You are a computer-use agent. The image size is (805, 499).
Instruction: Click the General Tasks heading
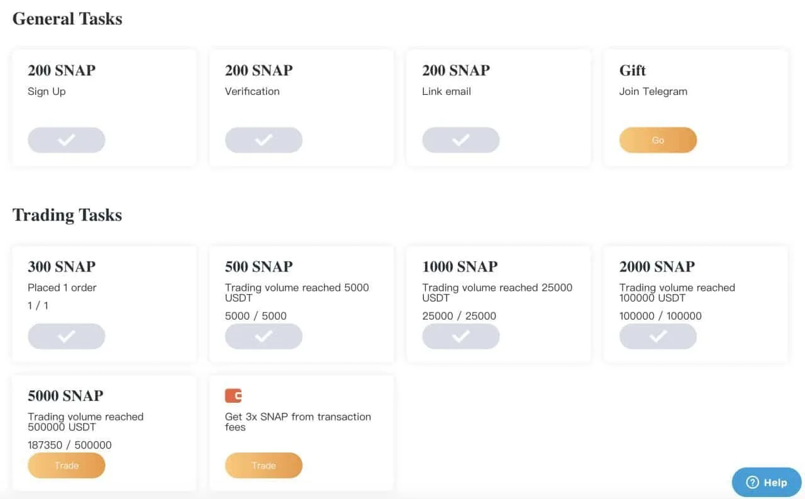click(67, 19)
